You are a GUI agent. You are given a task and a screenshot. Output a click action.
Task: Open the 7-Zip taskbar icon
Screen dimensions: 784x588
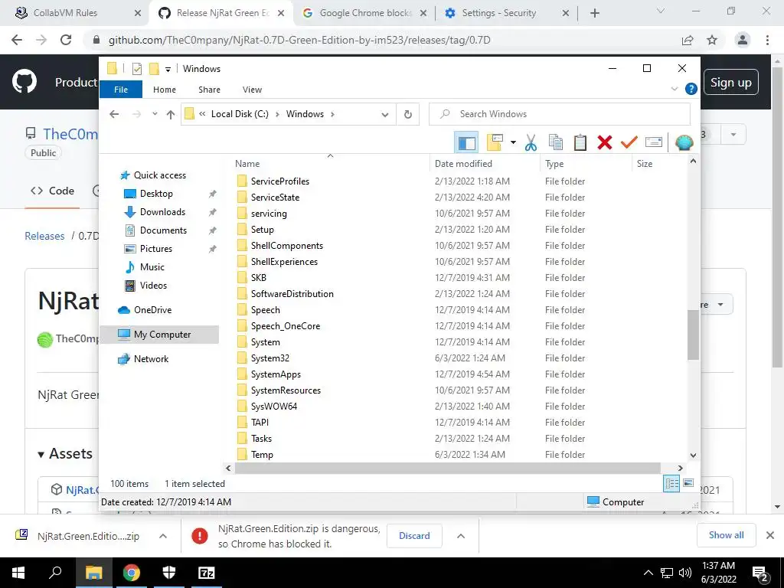[x=207, y=573]
